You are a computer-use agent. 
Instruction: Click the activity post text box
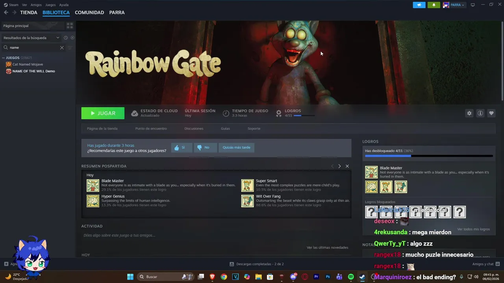tap(216, 235)
